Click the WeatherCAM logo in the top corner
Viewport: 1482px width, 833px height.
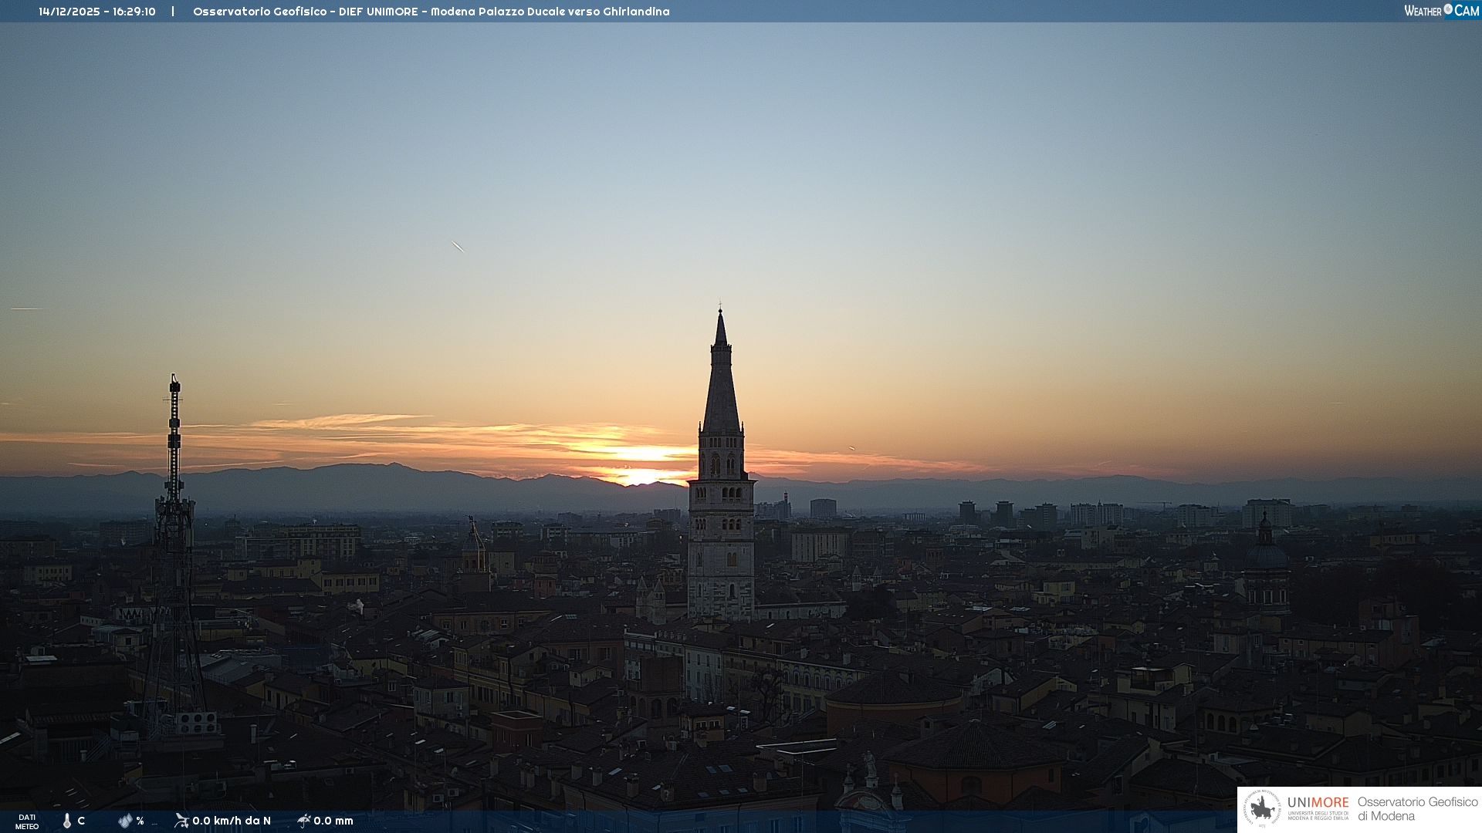[x=1441, y=11]
